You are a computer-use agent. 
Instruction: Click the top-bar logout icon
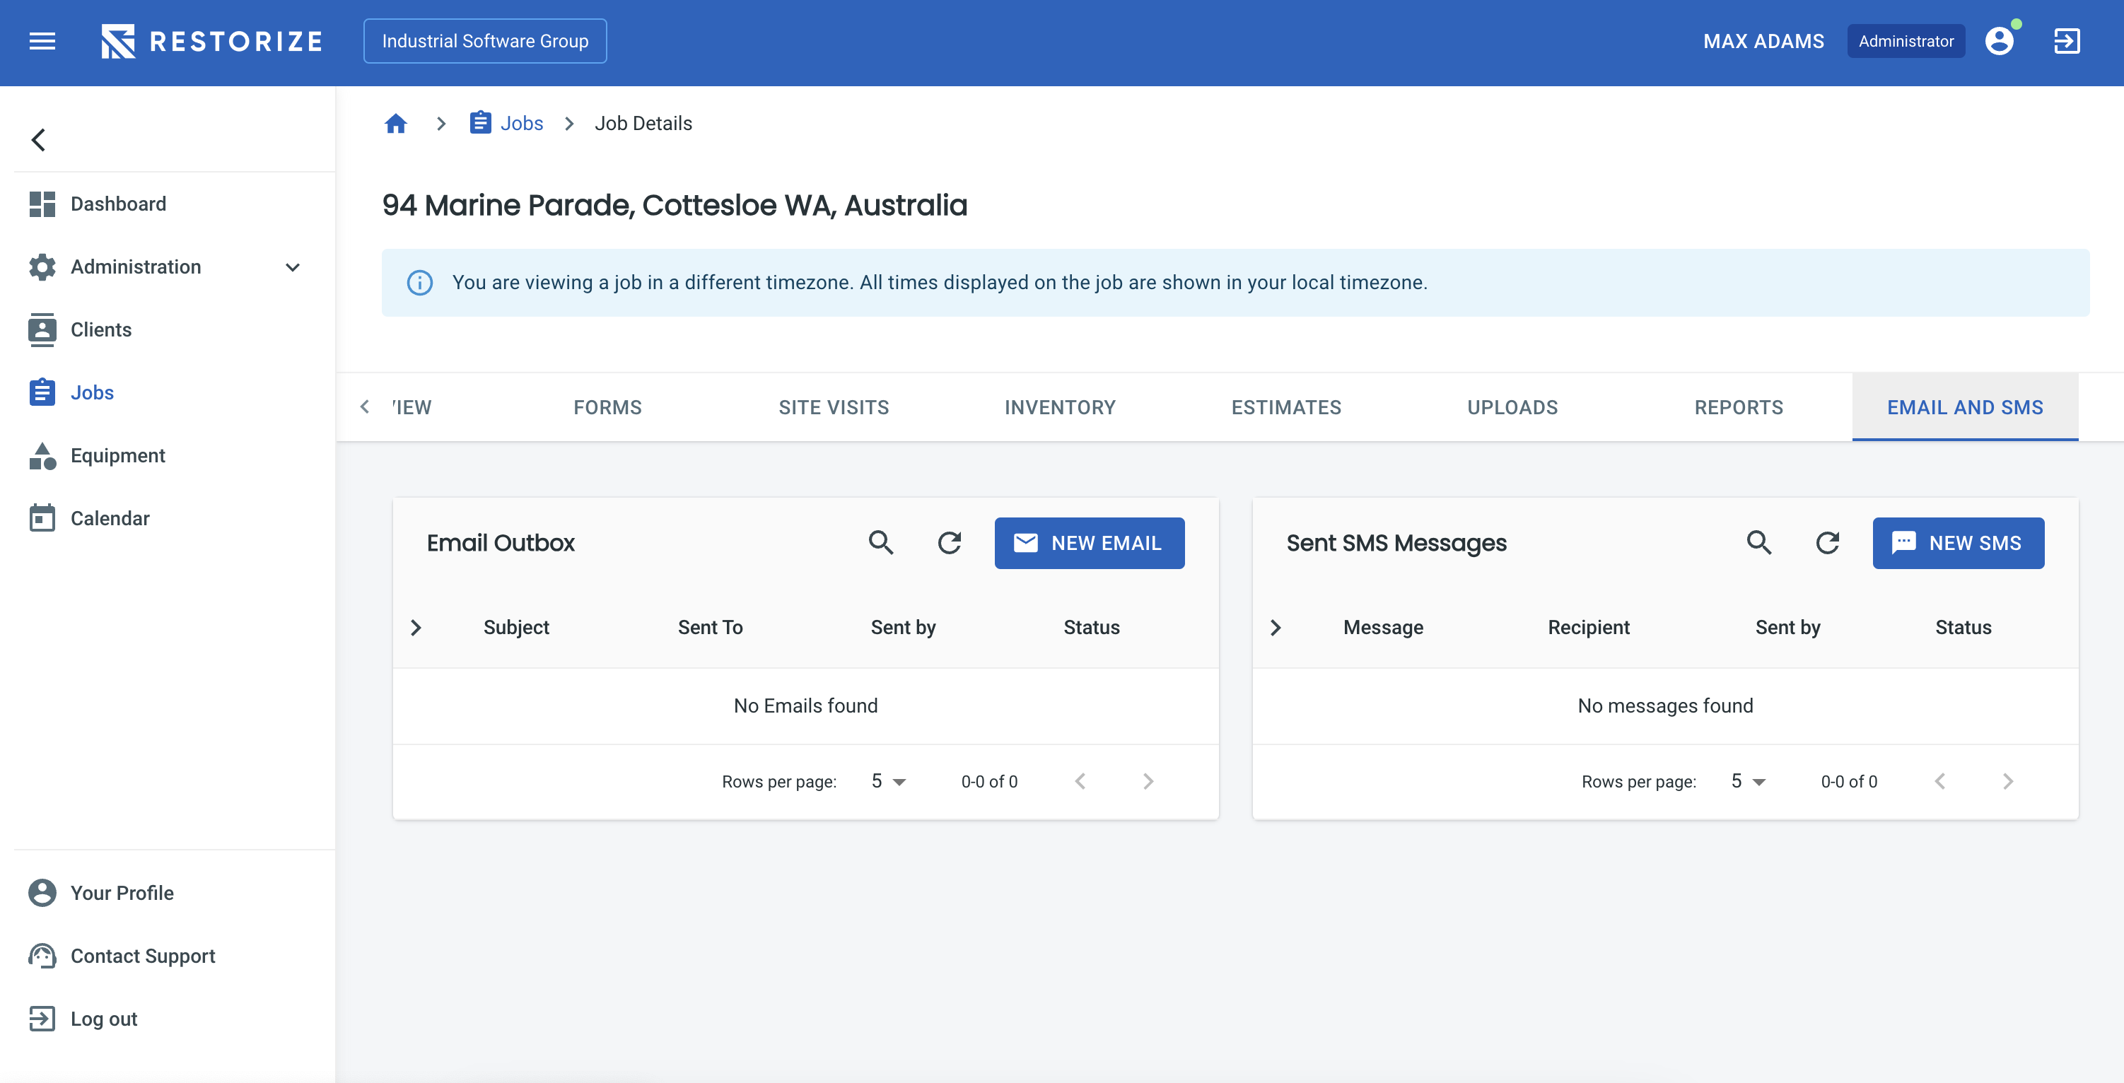coord(2067,41)
